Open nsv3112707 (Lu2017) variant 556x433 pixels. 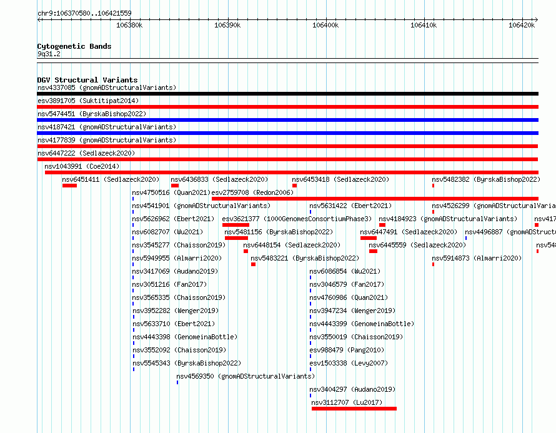click(347, 402)
